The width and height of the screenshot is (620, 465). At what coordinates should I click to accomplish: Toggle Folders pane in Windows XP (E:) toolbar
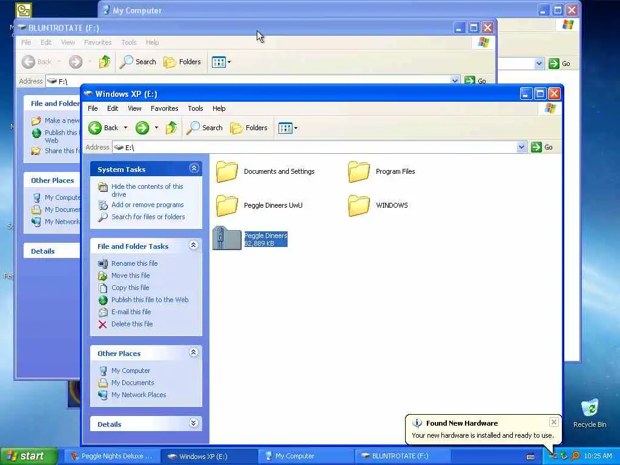click(x=249, y=128)
